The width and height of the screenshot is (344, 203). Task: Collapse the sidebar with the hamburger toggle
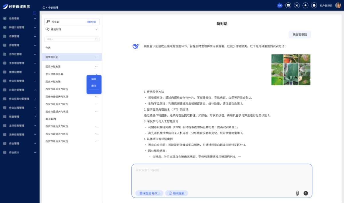[34, 13]
